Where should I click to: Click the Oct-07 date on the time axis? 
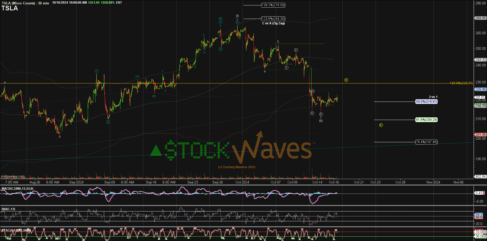point(276,182)
